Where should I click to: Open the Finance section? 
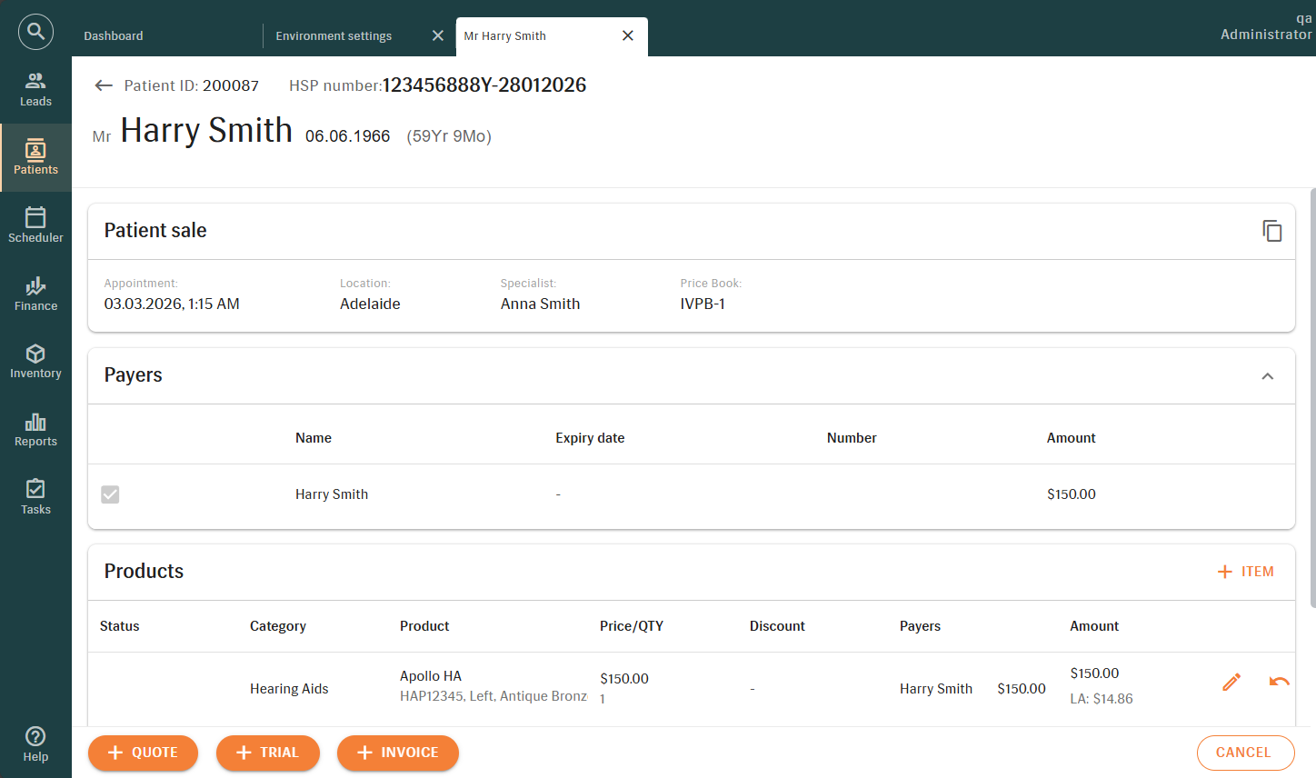[35, 294]
